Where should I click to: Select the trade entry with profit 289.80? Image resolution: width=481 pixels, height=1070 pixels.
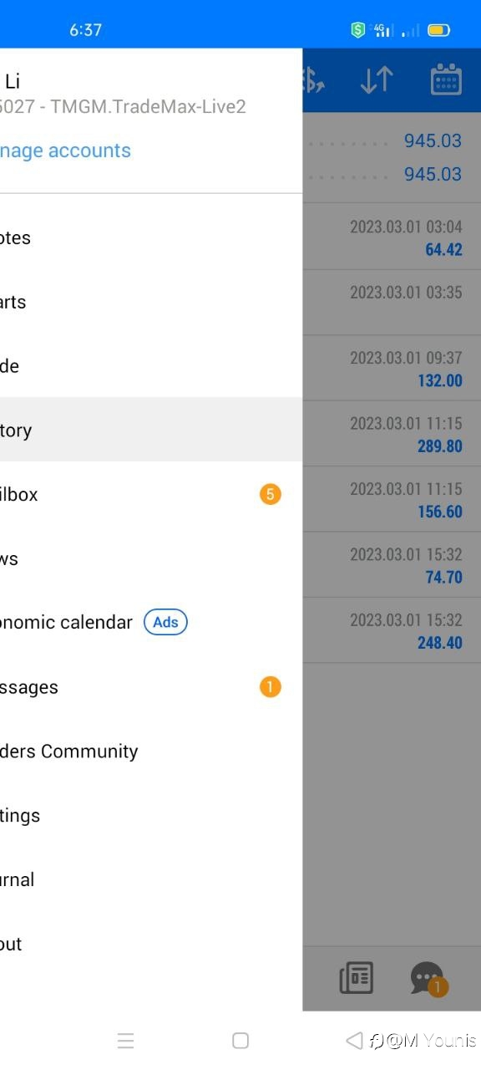tap(392, 434)
